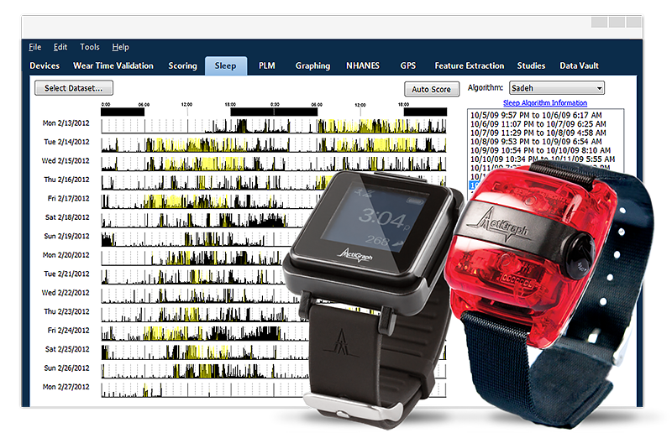Select sleep period 10/9/09 10:54 PM to 10/10/09 8:10 AM
The width and height of the screenshot is (672, 433).
540,150
